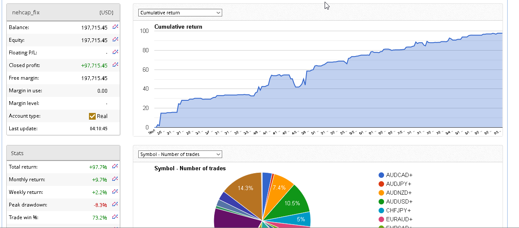Expand the Symbol - Number of trades dropdown
Screen dimensions: 519x228
[180, 154]
